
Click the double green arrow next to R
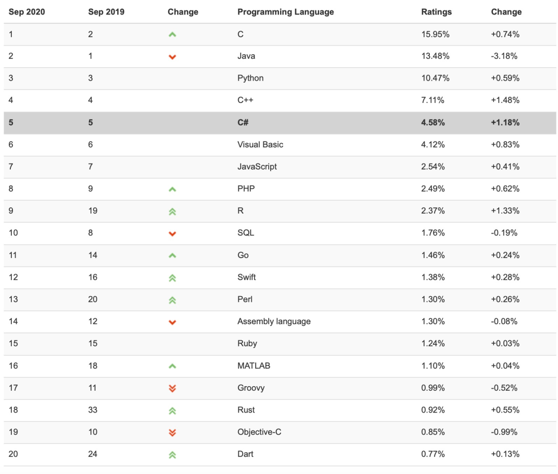[x=172, y=212]
